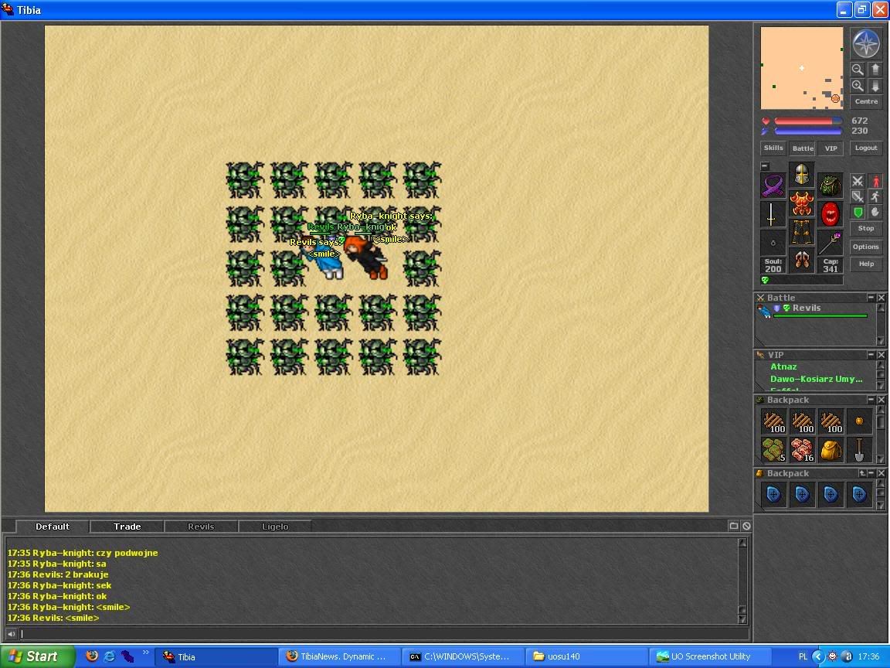Enable balanced fighting mode

(858, 196)
